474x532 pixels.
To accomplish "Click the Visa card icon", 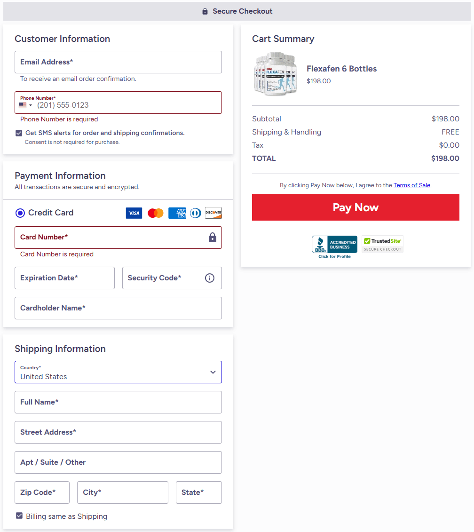I will pyautogui.click(x=134, y=213).
